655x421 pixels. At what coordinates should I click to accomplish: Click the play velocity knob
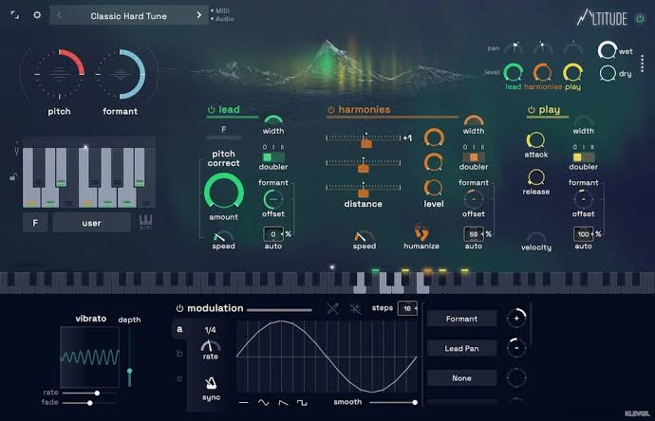point(536,237)
